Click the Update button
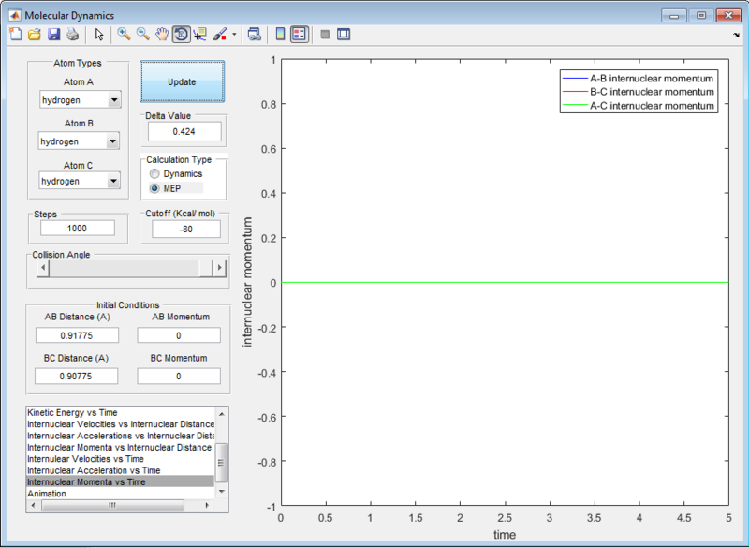The height and width of the screenshot is (548, 749). tap(182, 81)
